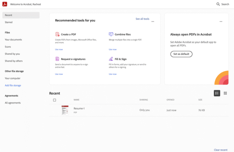Click the Combine files icon
234x152 pixels.
coord(111,34)
